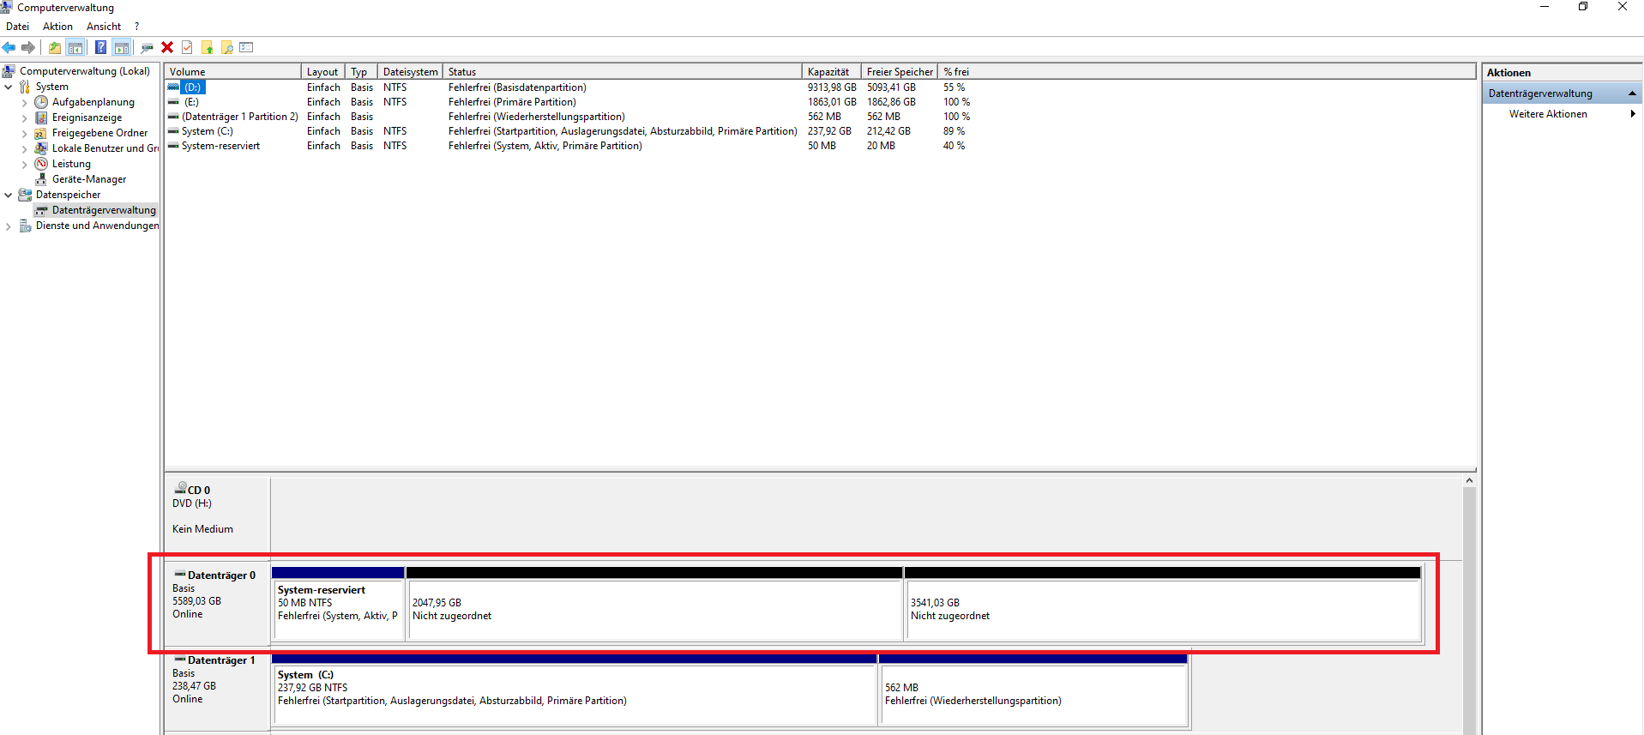Sort by Volume column header
Viewport: 1644px width, 735px height.
click(x=232, y=72)
